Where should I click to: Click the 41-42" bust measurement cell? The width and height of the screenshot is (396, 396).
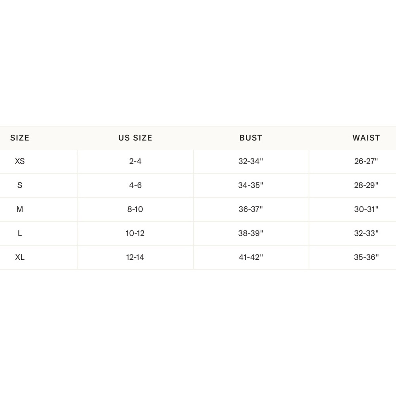[x=251, y=257]
